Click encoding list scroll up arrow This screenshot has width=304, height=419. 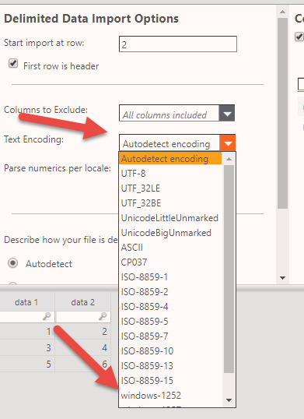click(229, 159)
